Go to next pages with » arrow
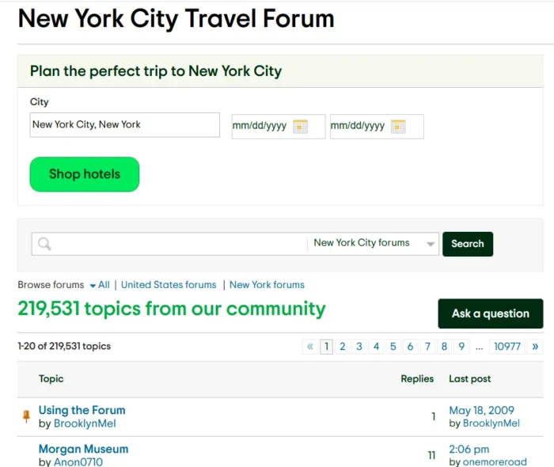 (x=535, y=347)
